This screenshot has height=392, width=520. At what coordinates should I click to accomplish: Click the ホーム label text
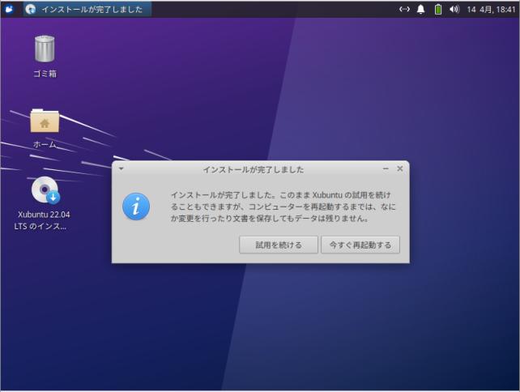tap(45, 144)
